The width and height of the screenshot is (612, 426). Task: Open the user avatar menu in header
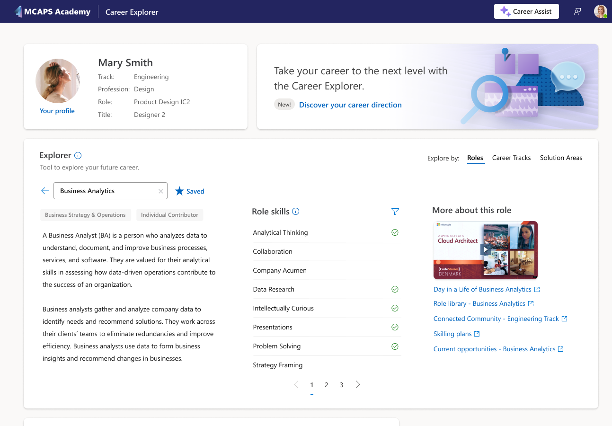[601, 11]
